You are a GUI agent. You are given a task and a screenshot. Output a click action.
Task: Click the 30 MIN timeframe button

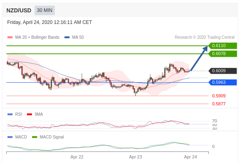point(44,10)
